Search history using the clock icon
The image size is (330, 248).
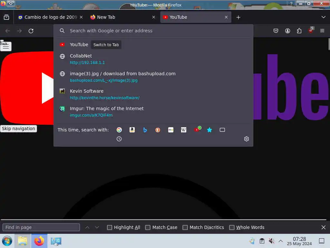119,139
